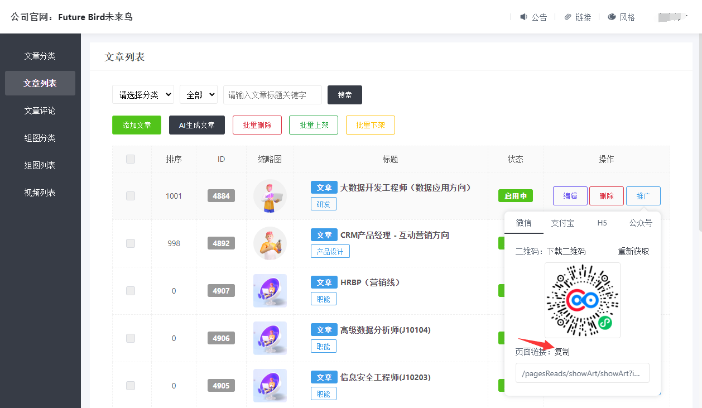Click the article title keyword search field
Image resolution: width=702 pixels, height=408 pixels.
click(x=272, y=95)
